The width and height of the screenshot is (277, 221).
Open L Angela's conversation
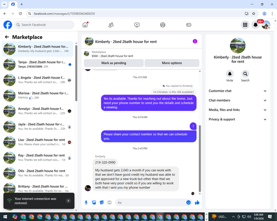point(37,80)
